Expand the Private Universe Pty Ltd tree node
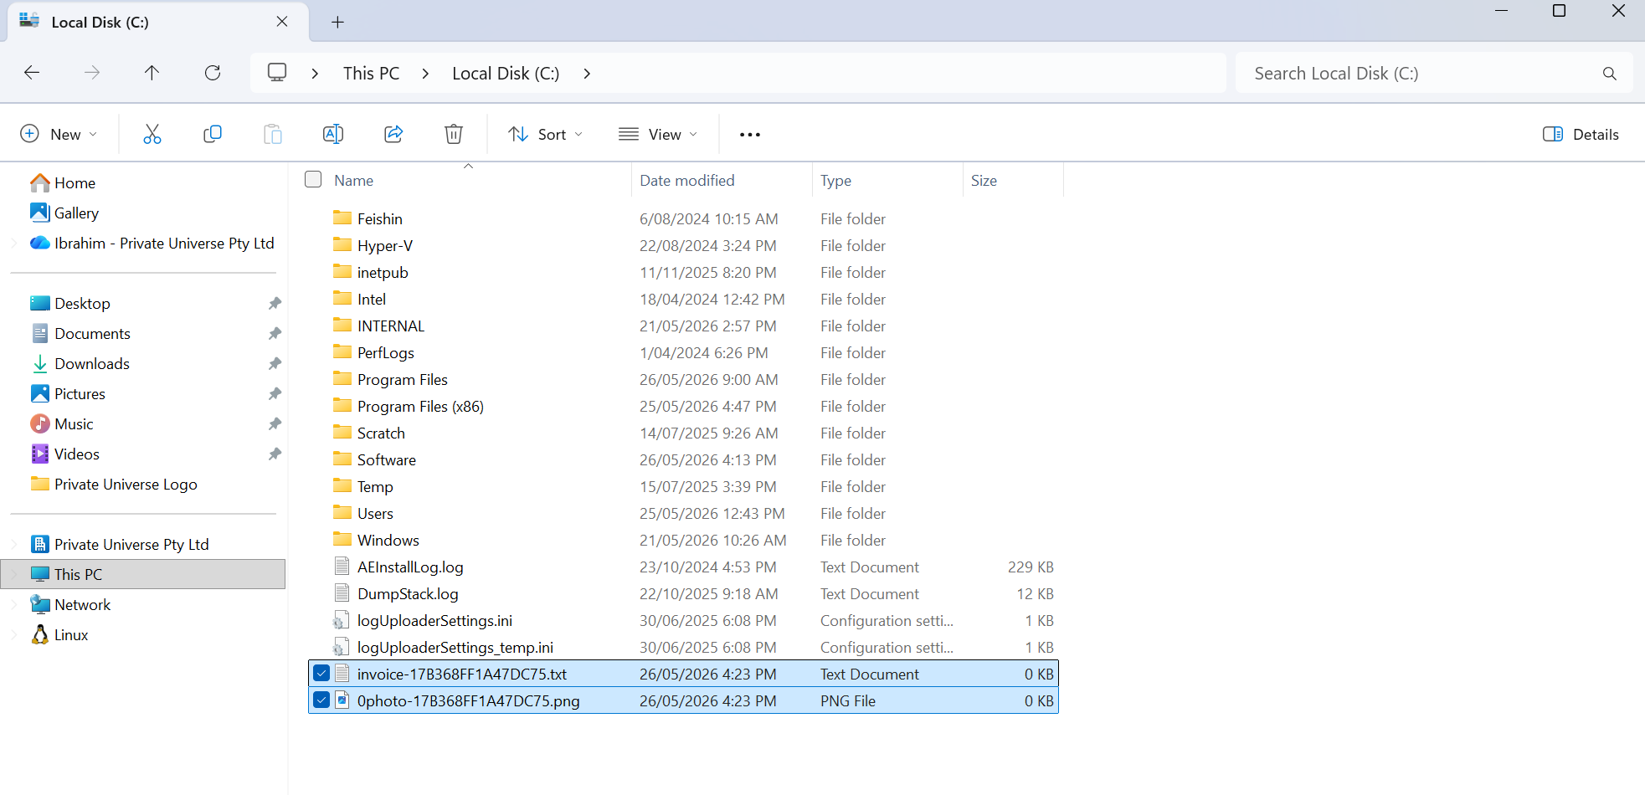The width and height of the screenshot is (1645, 795). (14, 544)
